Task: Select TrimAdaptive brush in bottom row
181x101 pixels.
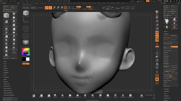Action: point(108,96)
